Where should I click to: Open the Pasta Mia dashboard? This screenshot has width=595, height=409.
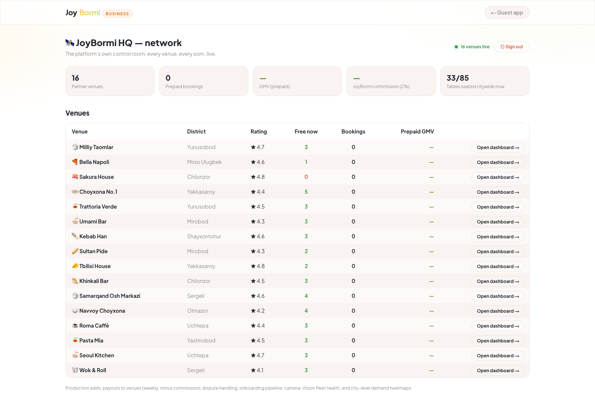498,341
